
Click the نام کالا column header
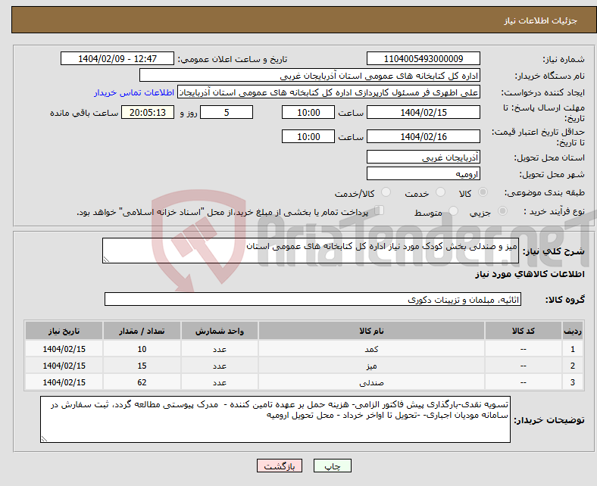click(371, 331)
